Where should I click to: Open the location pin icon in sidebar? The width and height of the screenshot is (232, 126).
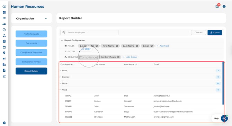tap(4, 53)
